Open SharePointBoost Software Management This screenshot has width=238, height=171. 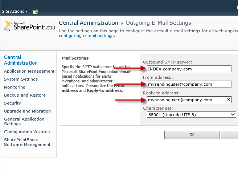pyautogui.click(x=27, y=142)
